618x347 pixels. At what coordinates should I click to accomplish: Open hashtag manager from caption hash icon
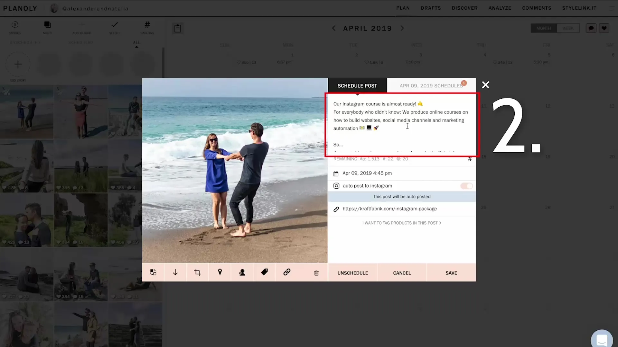(x=470, y=159)
